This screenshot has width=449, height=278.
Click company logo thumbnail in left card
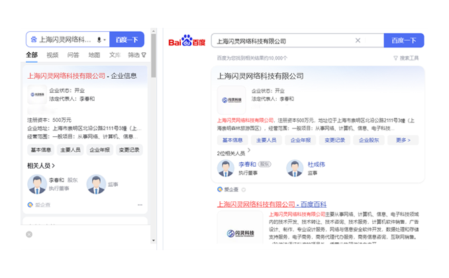coord(37,95)
